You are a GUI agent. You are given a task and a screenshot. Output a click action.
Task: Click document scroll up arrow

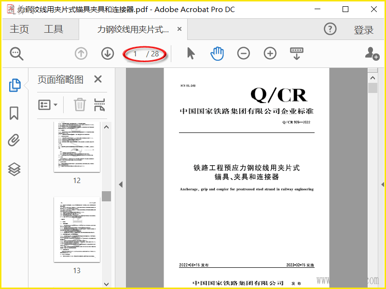pyautogui.click(x=372, y=78)
